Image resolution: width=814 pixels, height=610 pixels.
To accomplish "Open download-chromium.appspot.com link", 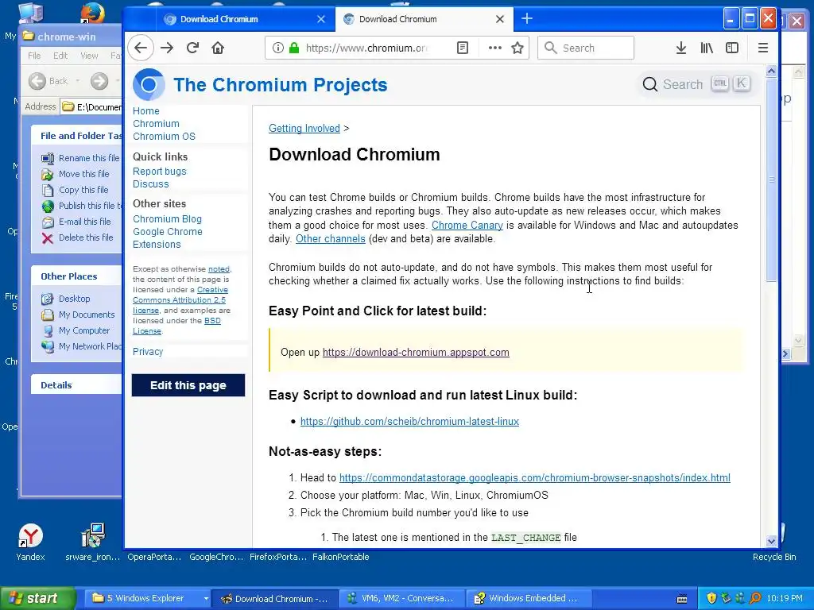I will (x=416, y=352).
